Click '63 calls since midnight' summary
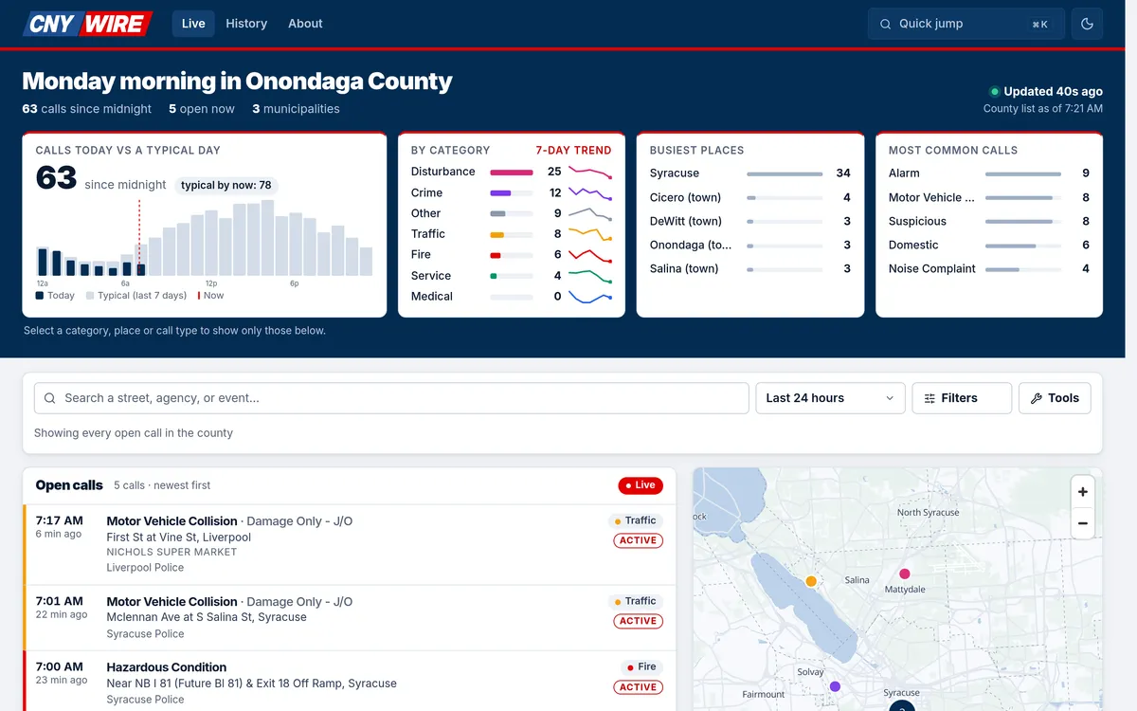This screenshot has height=711, width=1137. coord(87,109)
